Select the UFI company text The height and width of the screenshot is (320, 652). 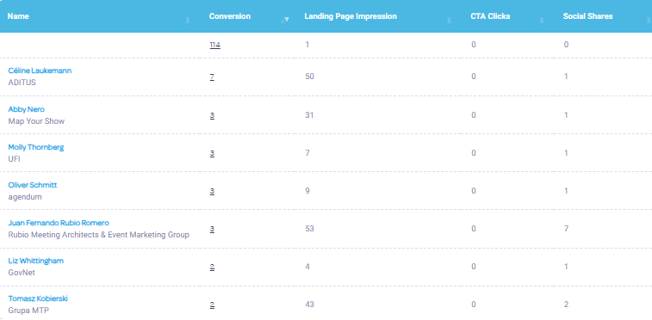click(x=14, y=159)
